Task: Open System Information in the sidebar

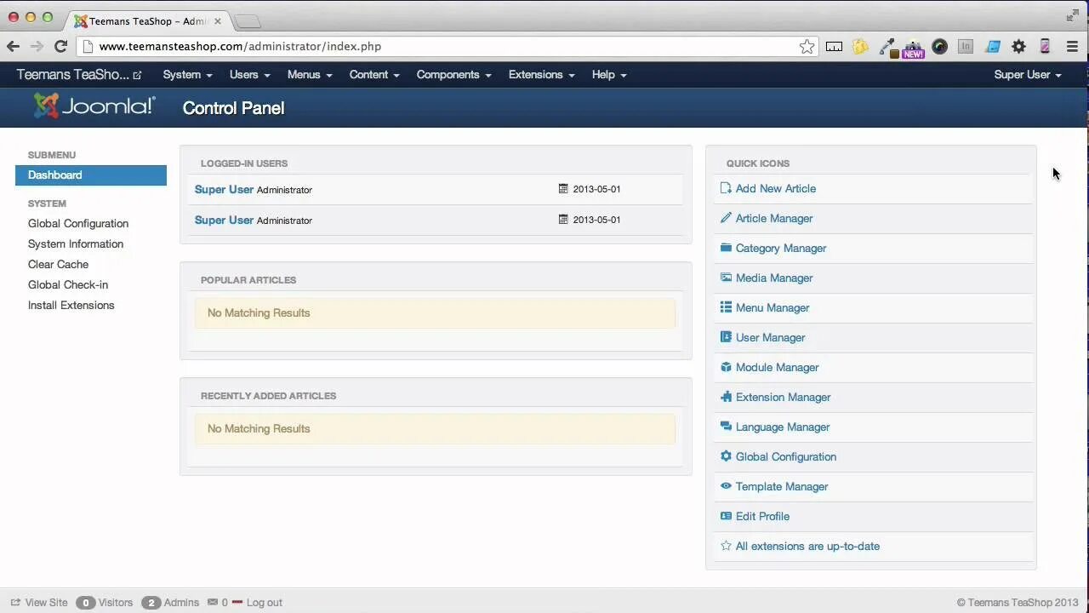Action: [76, 244]
